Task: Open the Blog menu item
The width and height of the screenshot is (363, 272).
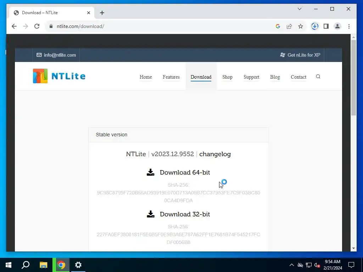Action: pyautogui.click(x=275, y=77)
